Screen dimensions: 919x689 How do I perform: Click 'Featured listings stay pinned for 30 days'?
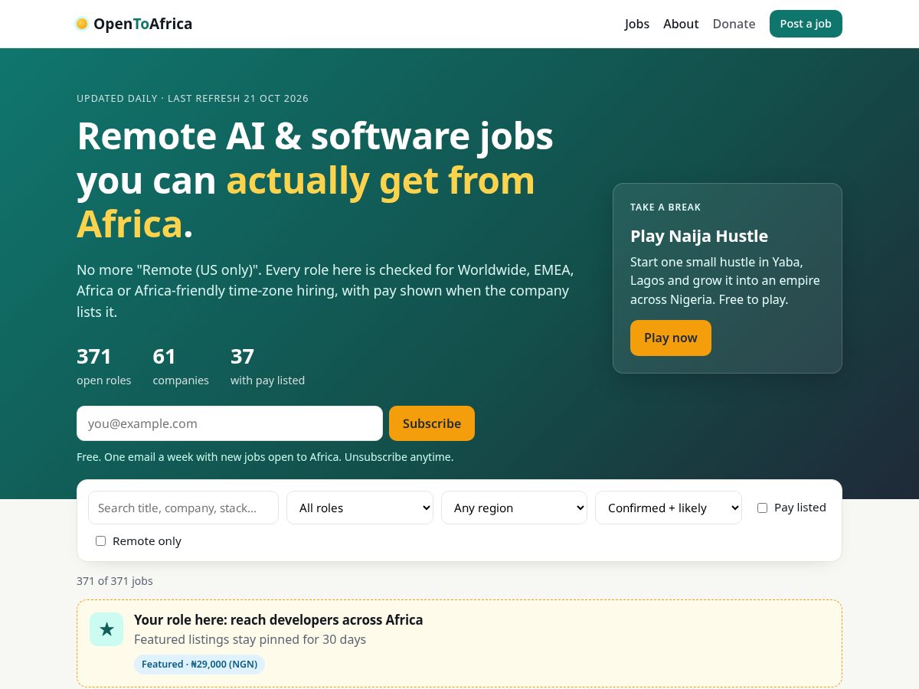[250, 639]
